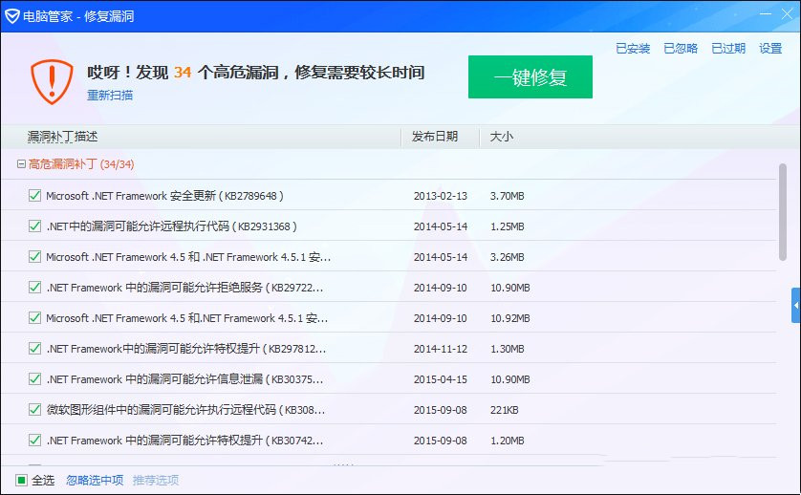This screenshot has width=801, height=495.
Task: Click the 10.92MB size value
Action: (x=510, y=318)
